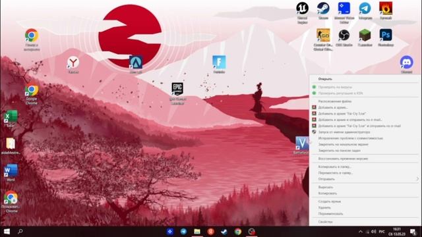Open the Telegram desktop shortcut
Viewport: 422px width, 237px height.
365,11
